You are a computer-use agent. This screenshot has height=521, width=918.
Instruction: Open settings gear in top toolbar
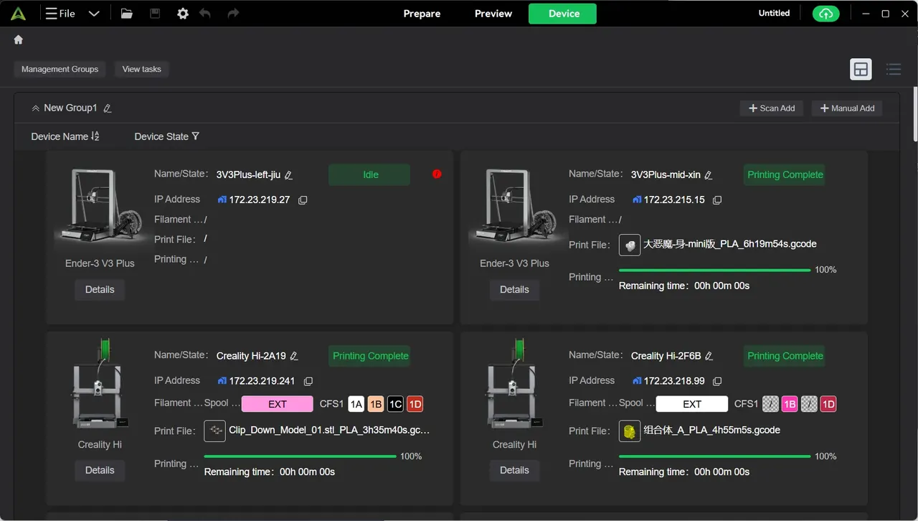(x=183, y=14)
